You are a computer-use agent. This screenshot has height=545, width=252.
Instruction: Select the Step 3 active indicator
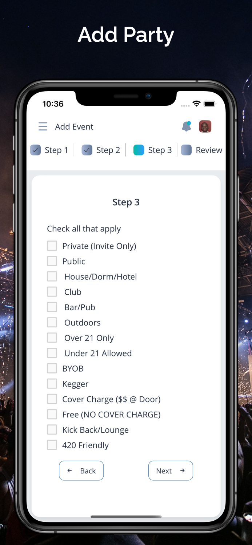click(x=139, y=150)
